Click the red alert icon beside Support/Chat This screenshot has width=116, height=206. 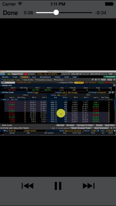click(26, 74)
